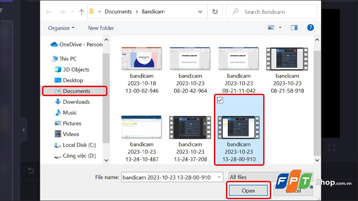Image resolution: width=358 pixels, height=201 pixels.
Task: Go up one folder level arrow
Action: (81, 12)
